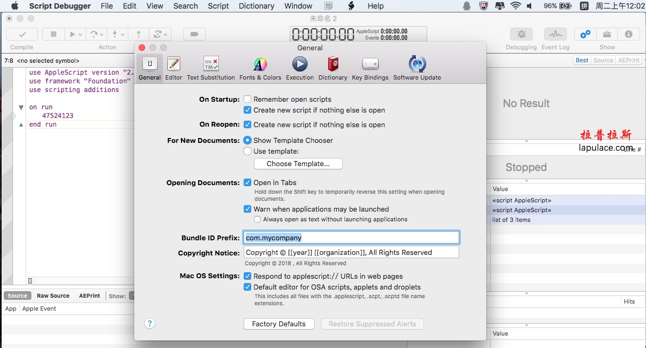The width and height of the screenshot is (646, 348).
Task: Toggle Respond to applescript:// URLs checkbox
Action: [x=247, y=276]
